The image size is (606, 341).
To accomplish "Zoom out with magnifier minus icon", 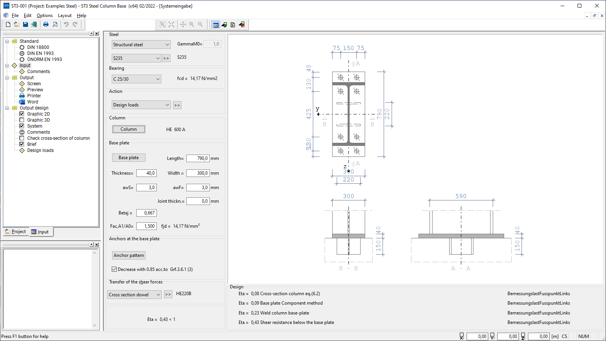I will coord(200,25).
